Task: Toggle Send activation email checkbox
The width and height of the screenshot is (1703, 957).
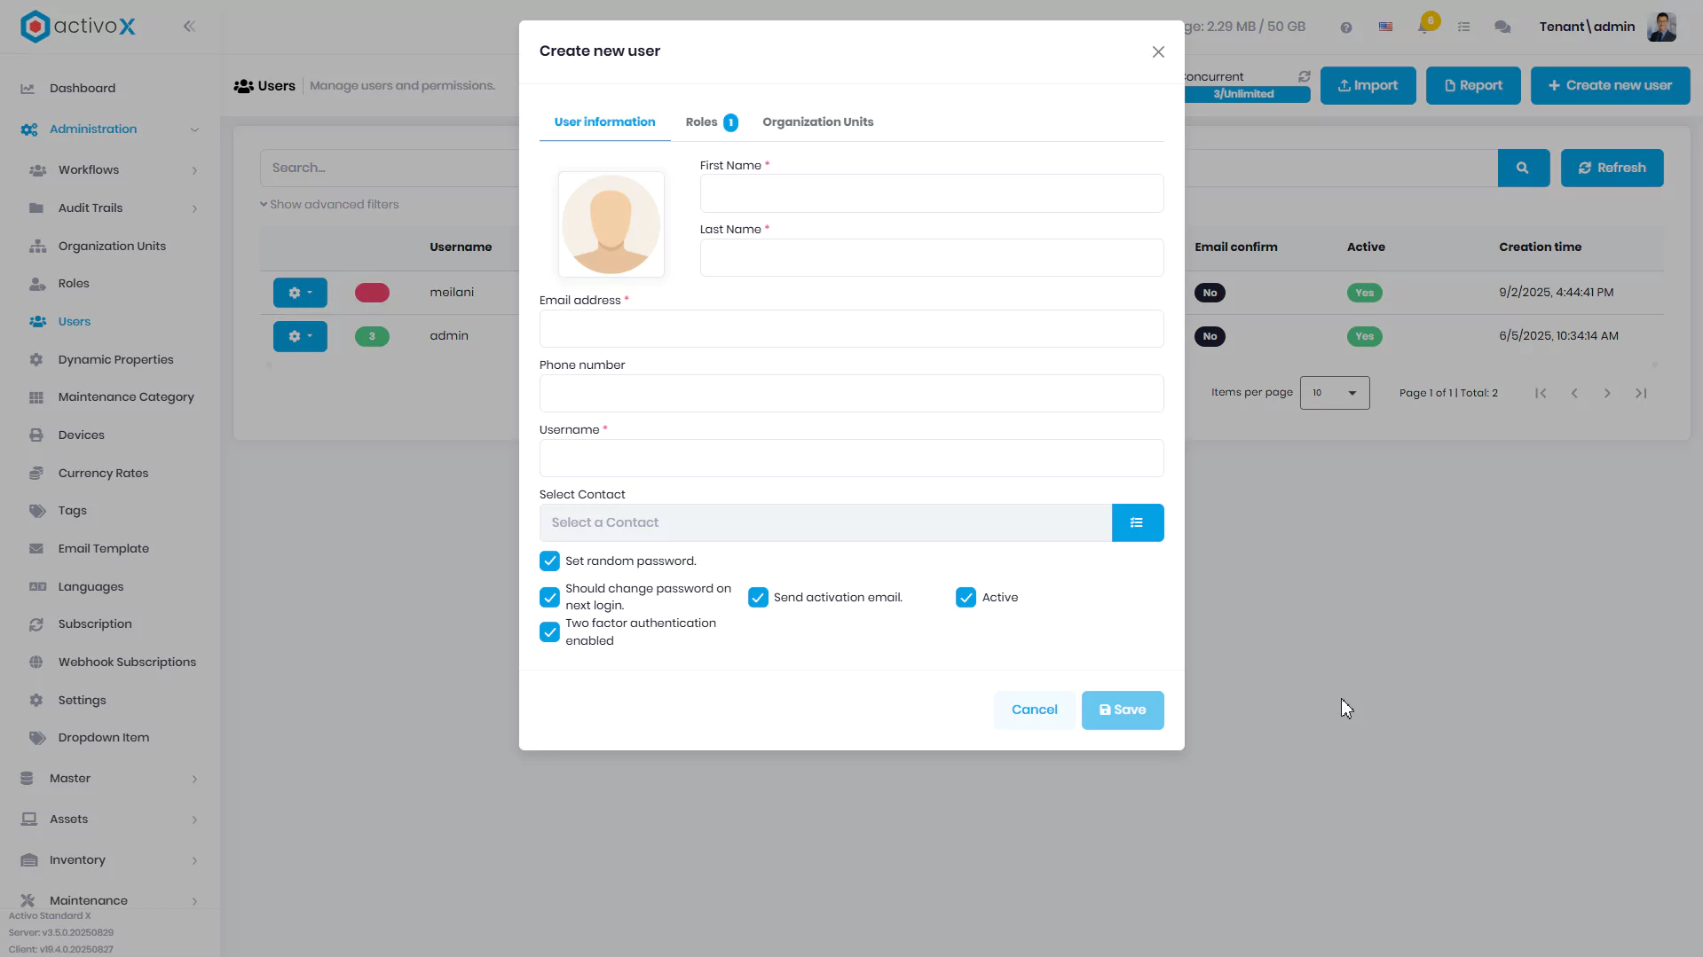Action: [758, 597]
